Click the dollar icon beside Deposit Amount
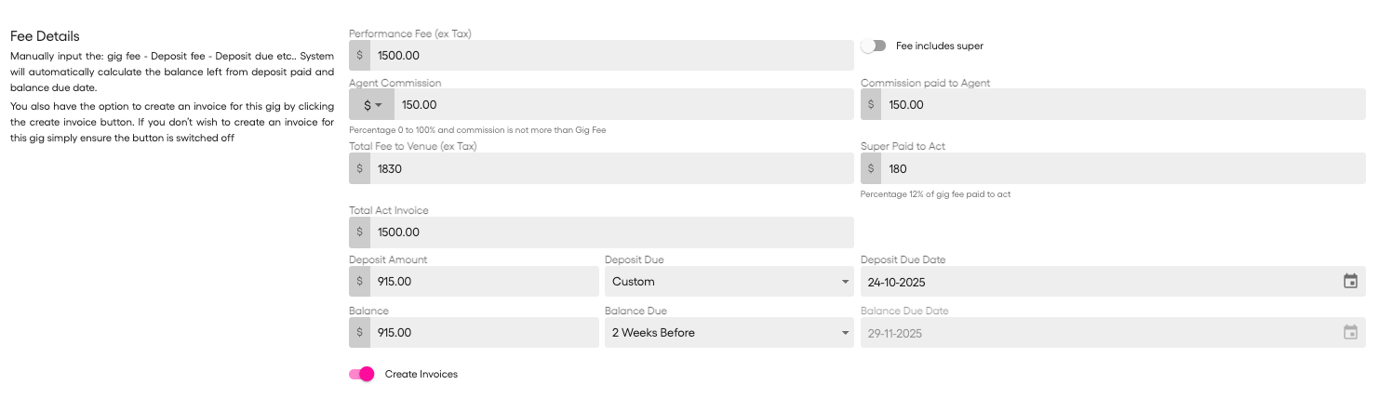 point(360,282)
